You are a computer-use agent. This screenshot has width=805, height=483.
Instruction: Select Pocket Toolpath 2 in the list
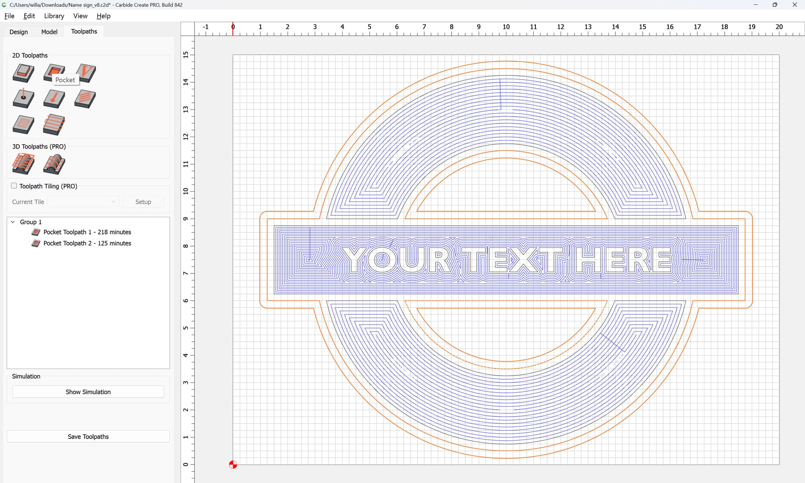pos(87,243)
